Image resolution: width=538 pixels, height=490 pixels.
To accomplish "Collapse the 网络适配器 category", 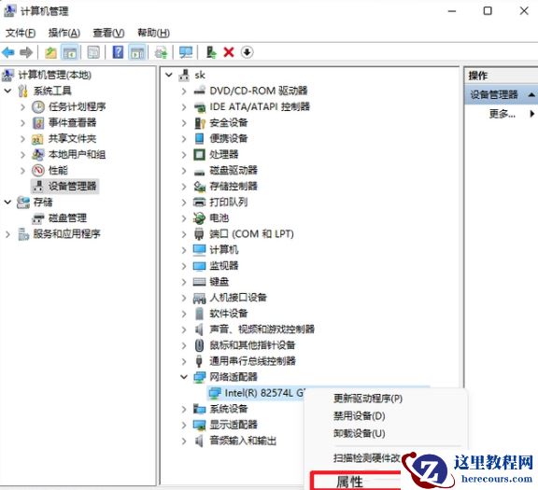I will (x=184, y=377).
